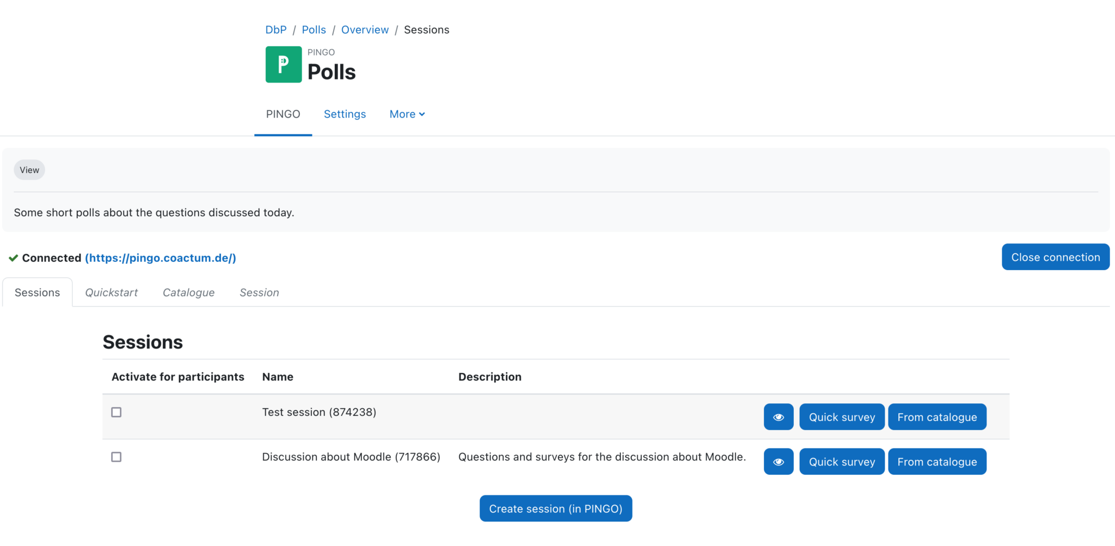This screenshot has height=546, width=1115.
Task: Click the Name column header
Action: [x=278, y=377]
